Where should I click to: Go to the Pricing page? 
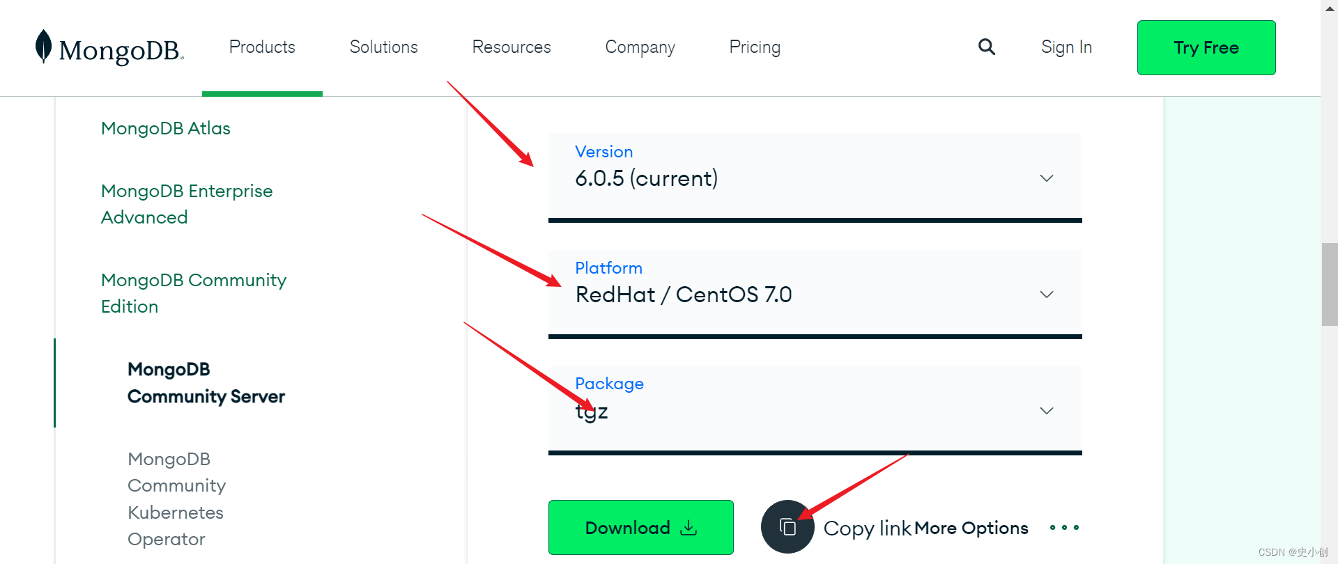(755, 47)
